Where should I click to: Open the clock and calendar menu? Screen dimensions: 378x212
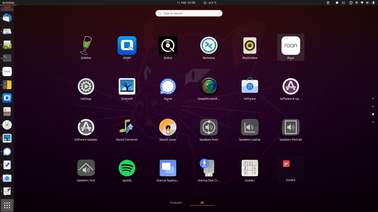click(186, 3)
